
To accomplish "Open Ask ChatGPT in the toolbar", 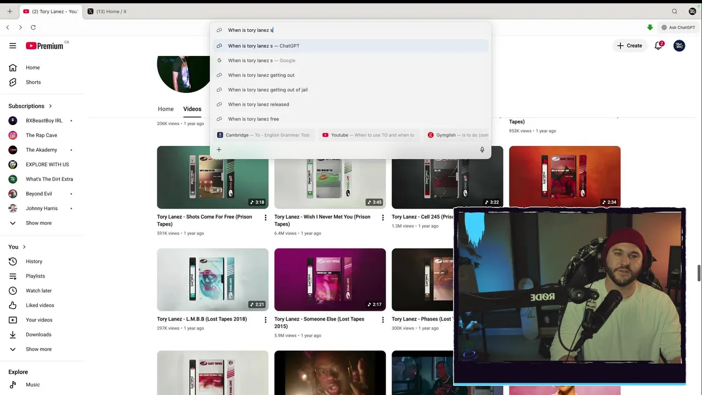I will click(678, 27).
